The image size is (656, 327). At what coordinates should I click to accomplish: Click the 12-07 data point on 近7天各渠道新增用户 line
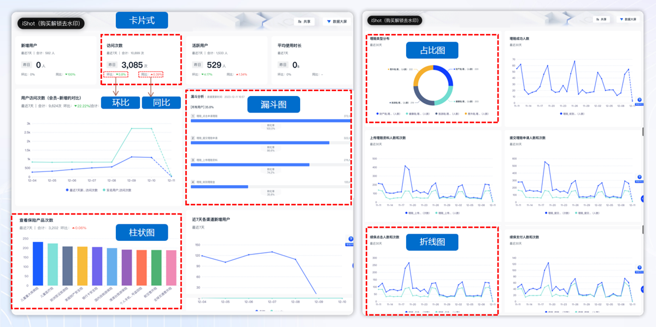tap(272, 252)
